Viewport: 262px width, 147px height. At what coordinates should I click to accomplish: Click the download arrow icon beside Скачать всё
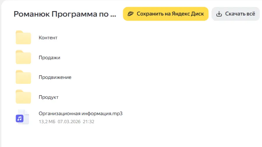[219, 14]
